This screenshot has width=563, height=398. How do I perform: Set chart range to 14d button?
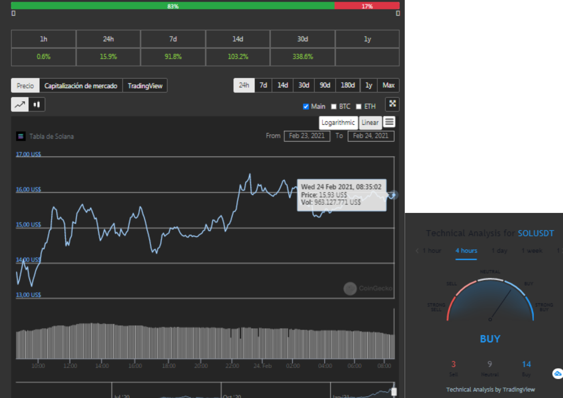283,85
